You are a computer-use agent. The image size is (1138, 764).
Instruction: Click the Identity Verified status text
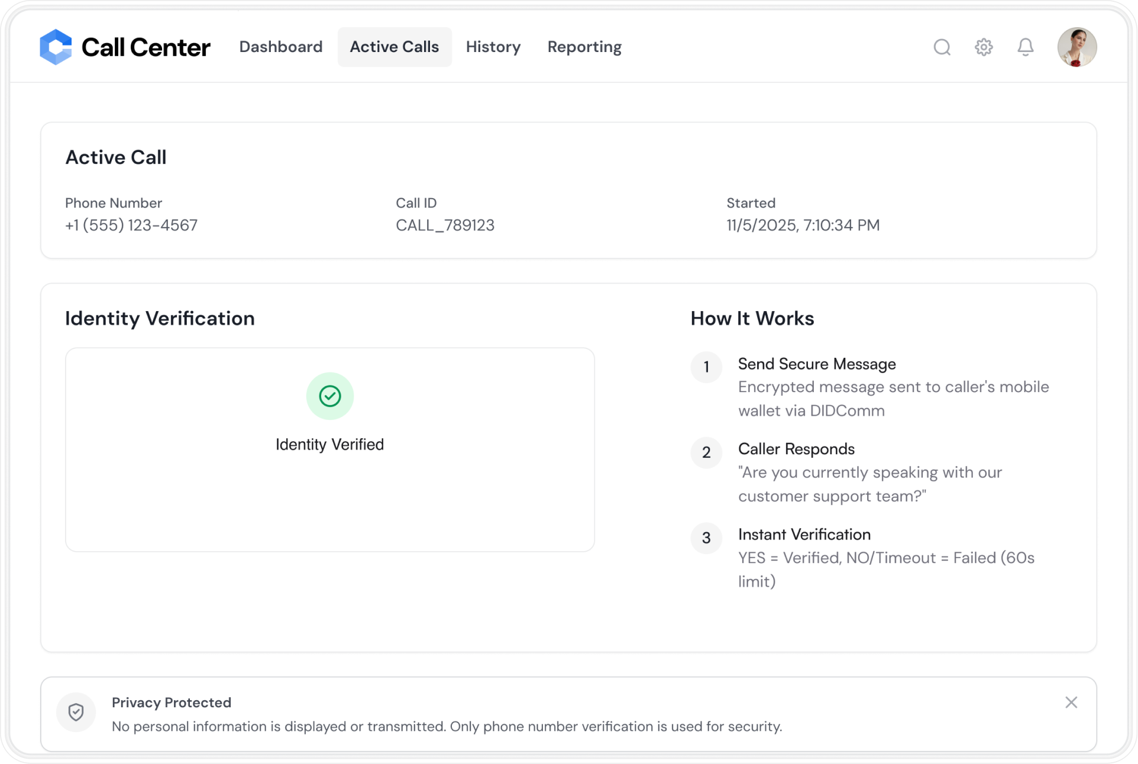(329, 444)
